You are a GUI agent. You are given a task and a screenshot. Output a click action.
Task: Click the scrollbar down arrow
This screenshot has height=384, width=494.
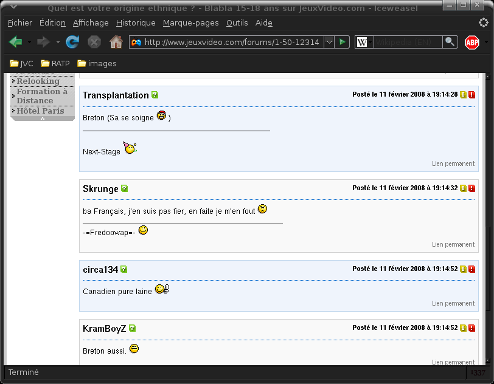pos(488,361)
